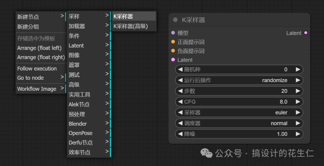Click previous option arrow for 运行后操作

coord(180,80)
